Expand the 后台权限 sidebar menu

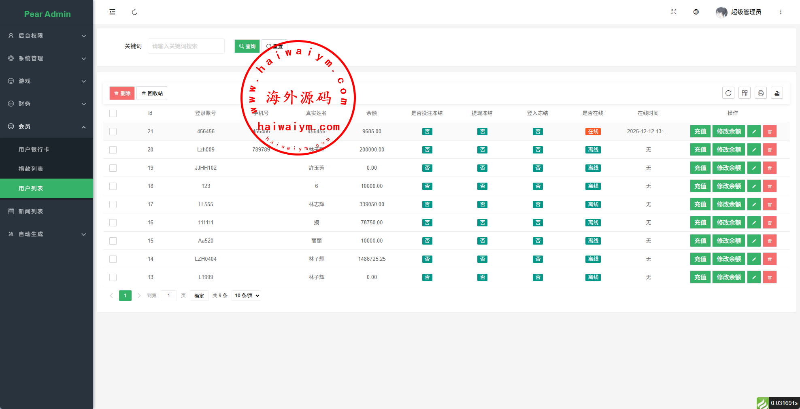coord(47,36)
